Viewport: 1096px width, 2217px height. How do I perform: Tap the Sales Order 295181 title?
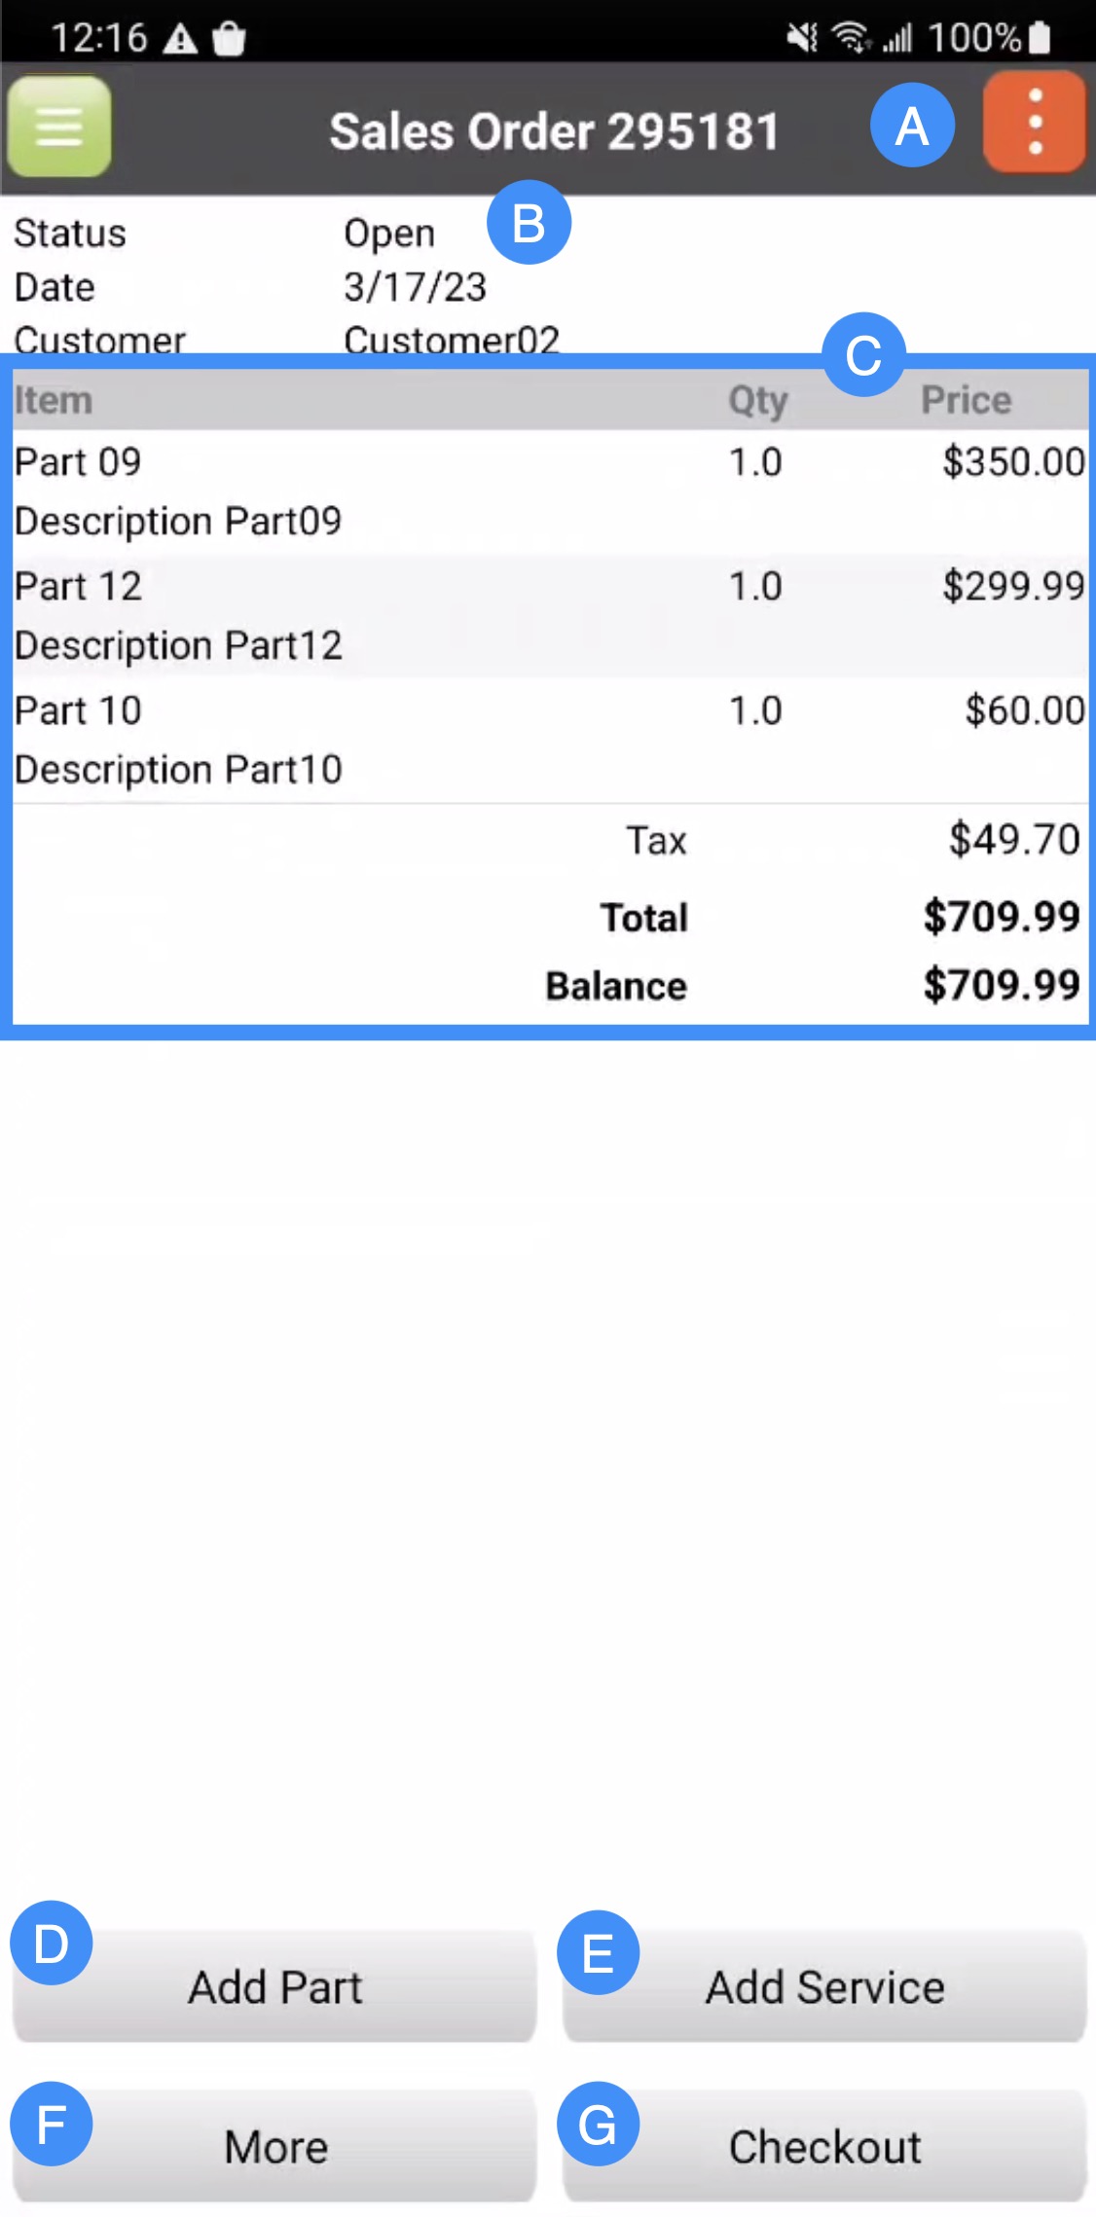[x=554, y=131]
